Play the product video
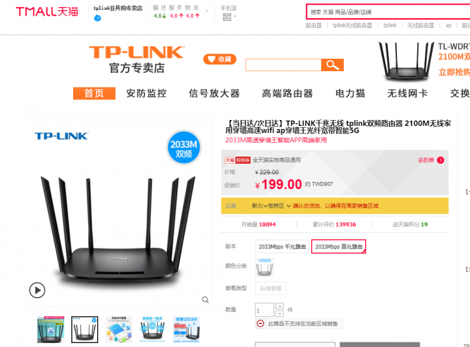The height and width of the screenshot is (347, 470). pos(37,290)
